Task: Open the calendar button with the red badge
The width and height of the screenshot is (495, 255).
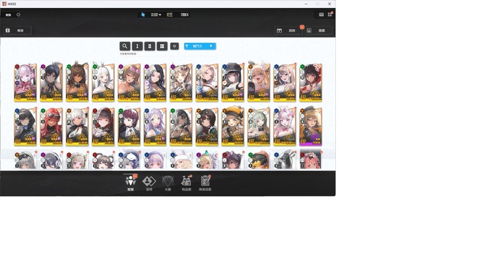Action: [289, 30]
